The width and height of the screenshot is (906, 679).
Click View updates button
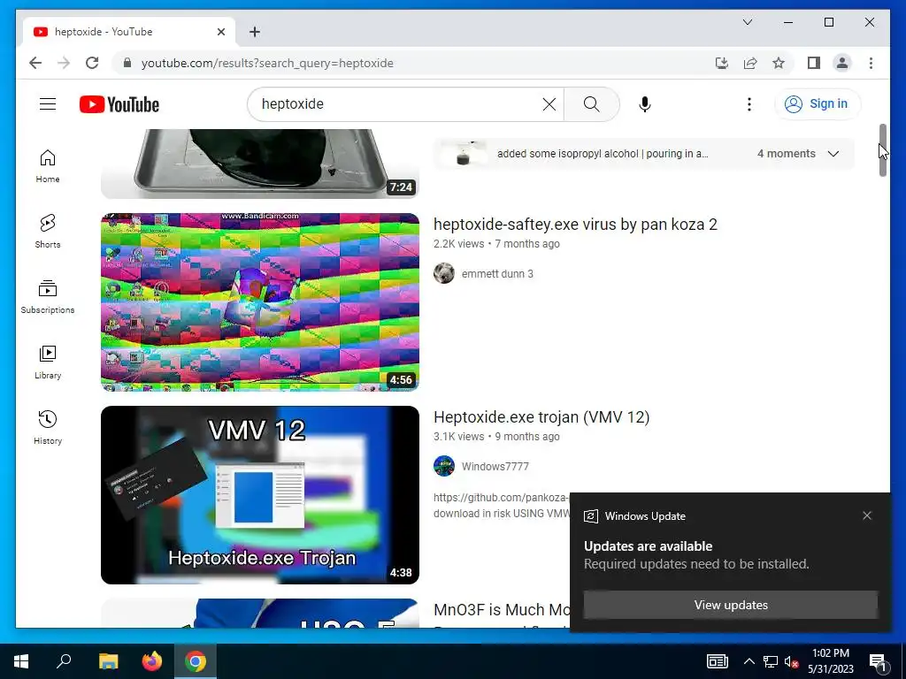tap(730, 605)
